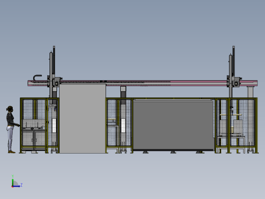Image resolution: width=265 pixels, height=199 pixels.
Task: Select the light gray cabinet panel
Action: 83,118
